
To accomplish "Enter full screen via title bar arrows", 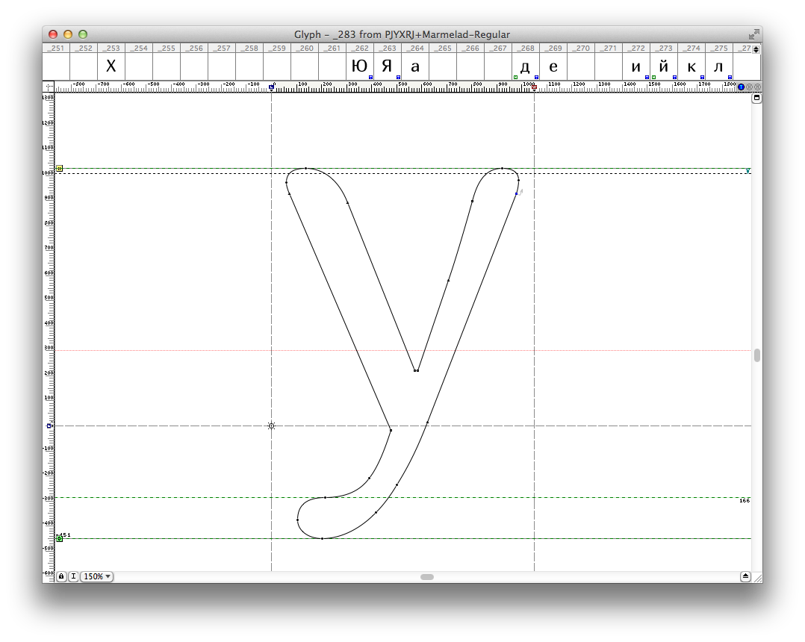I will [753, 34].
